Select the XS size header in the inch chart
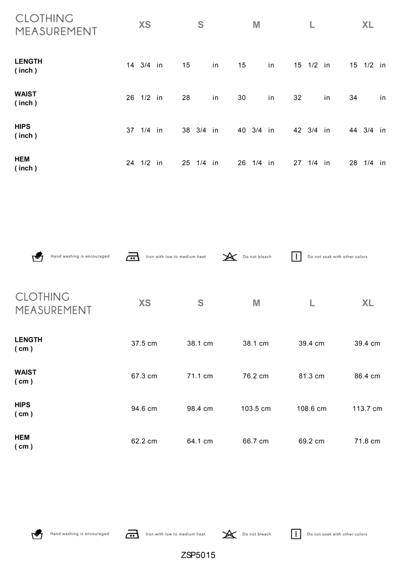Screen dimensions: 396x567 coord(145,25)
